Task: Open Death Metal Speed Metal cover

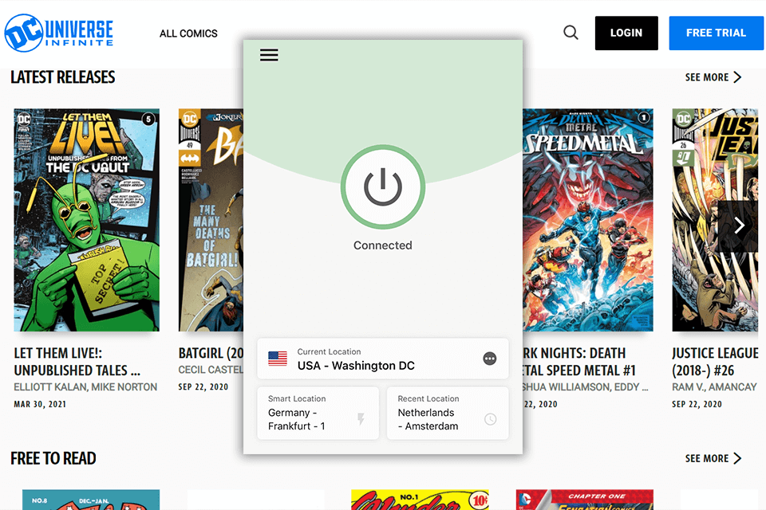Action: (x=588, y=220)
